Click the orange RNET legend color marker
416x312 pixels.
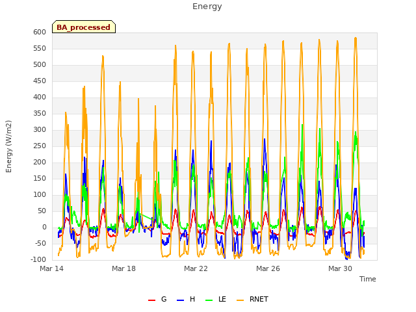pos(240,300)
